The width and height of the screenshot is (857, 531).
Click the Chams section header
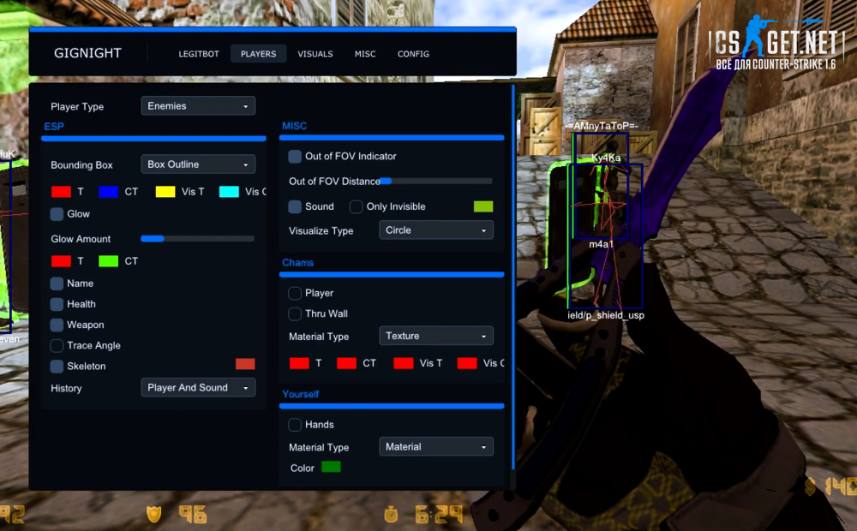[298, 263]
